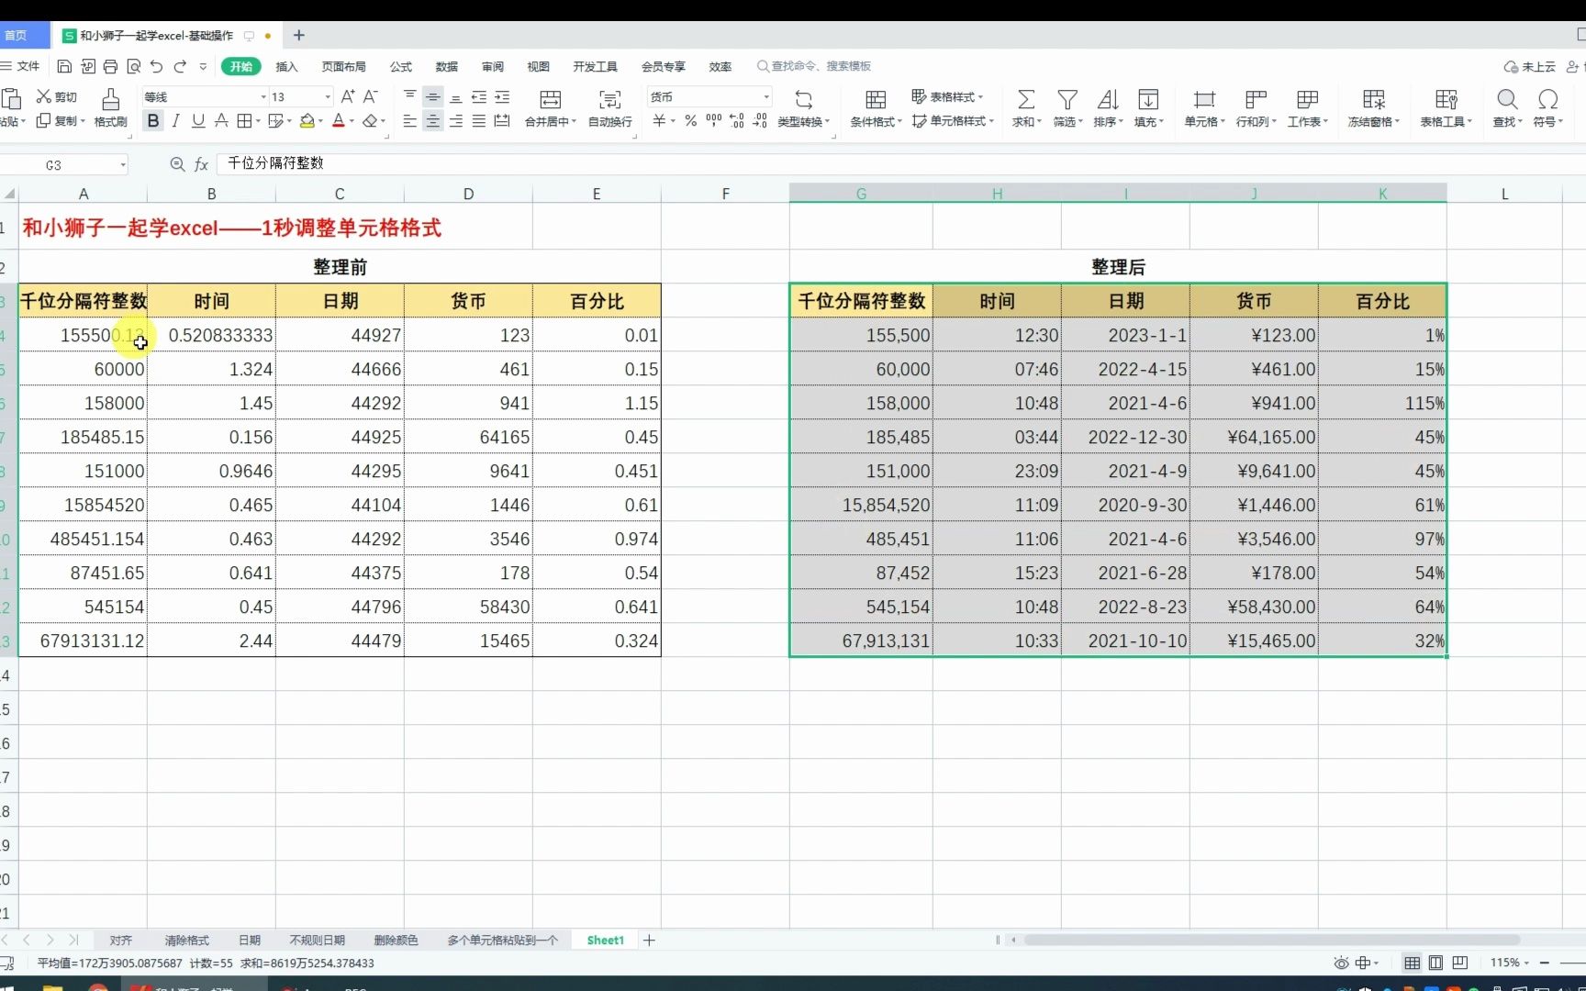Open the 文件 (File) menu
Viewport: 1586px width, 991px height.
click(21, 66)
